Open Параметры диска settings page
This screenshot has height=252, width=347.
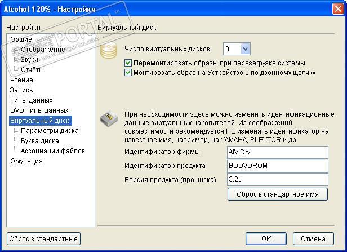point(50,131)
